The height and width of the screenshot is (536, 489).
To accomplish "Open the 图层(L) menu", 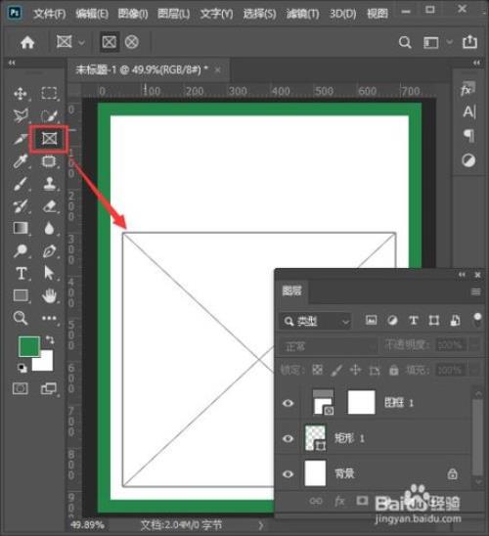I will (173, 14).
